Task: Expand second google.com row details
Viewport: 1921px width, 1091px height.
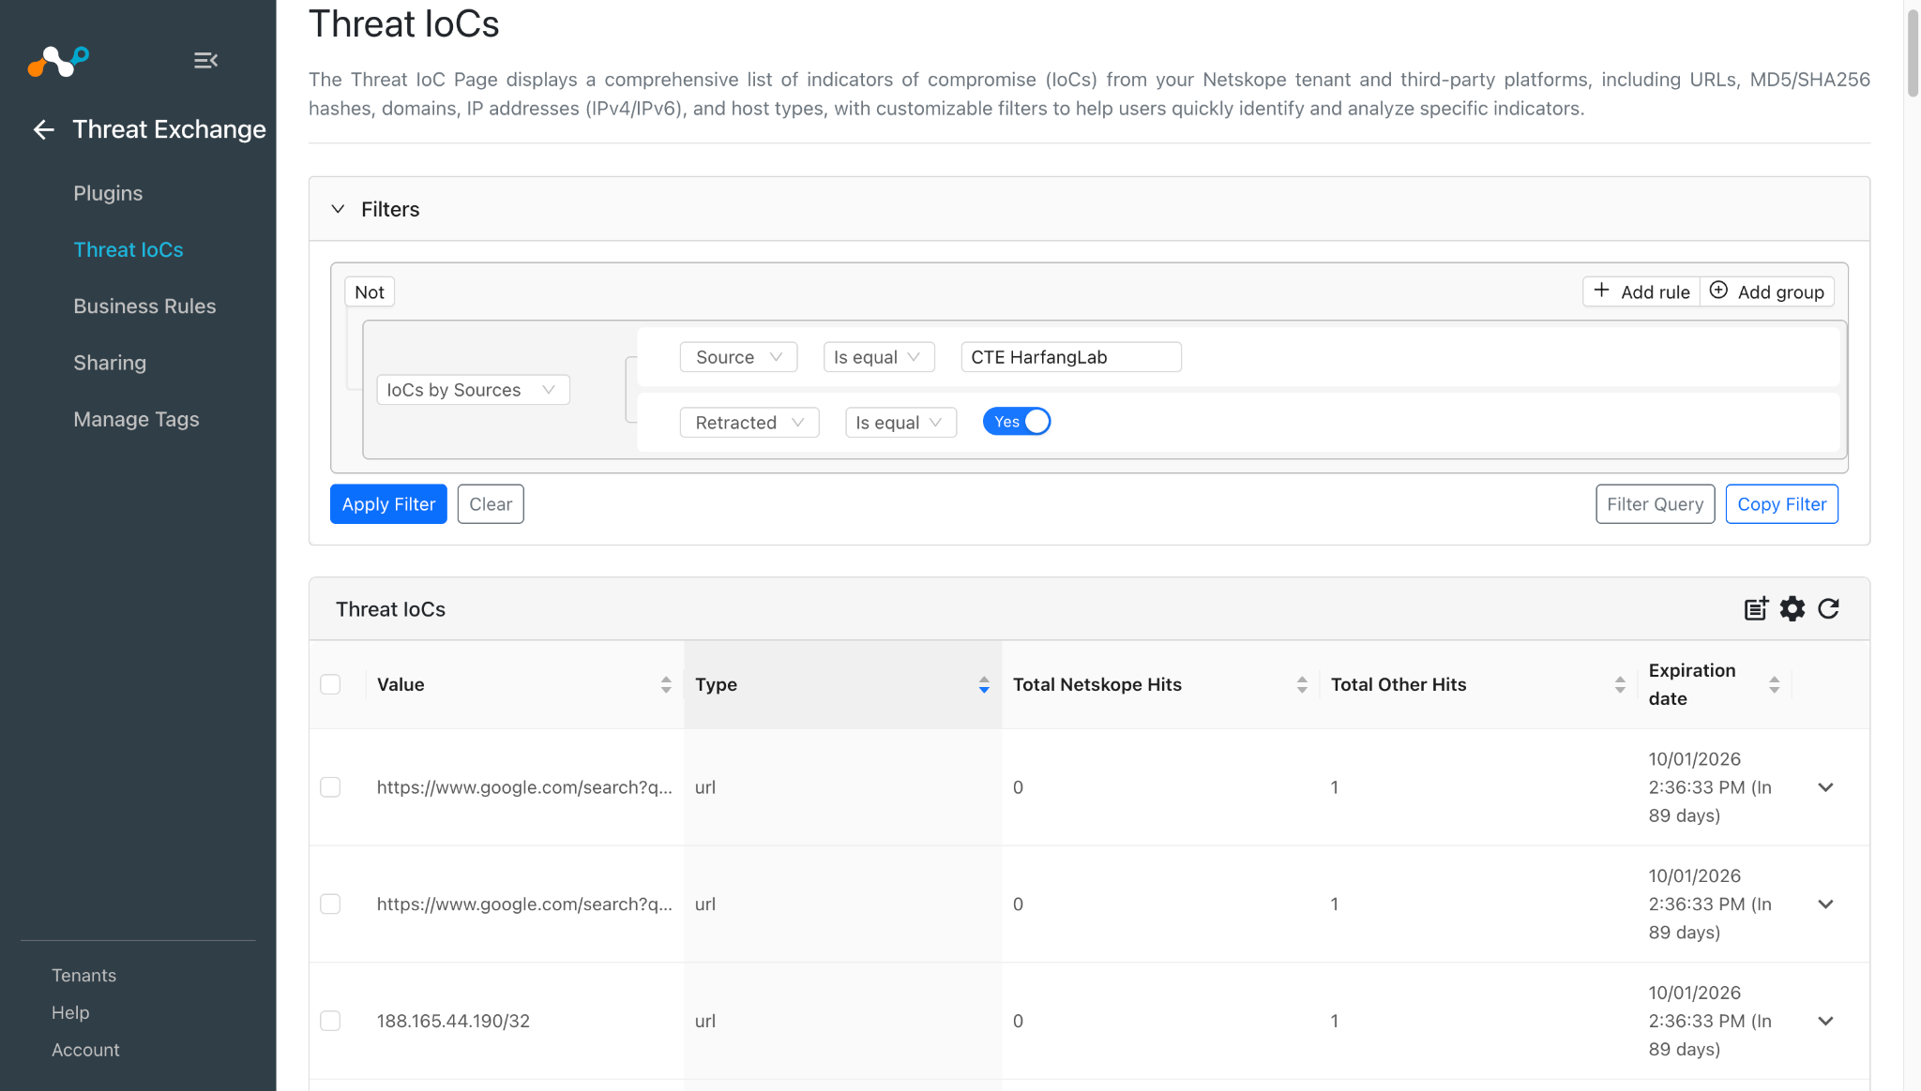Action: click(1825, 904)
